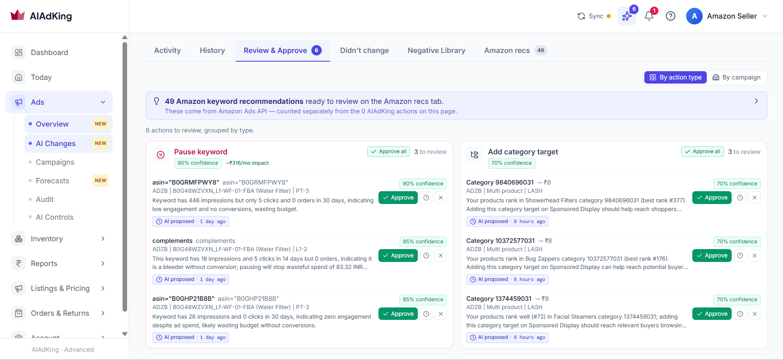The height and width of the screenshot is (360, 783).
Task: Expand the Reports menu
Action: click(x=103, y=264)
